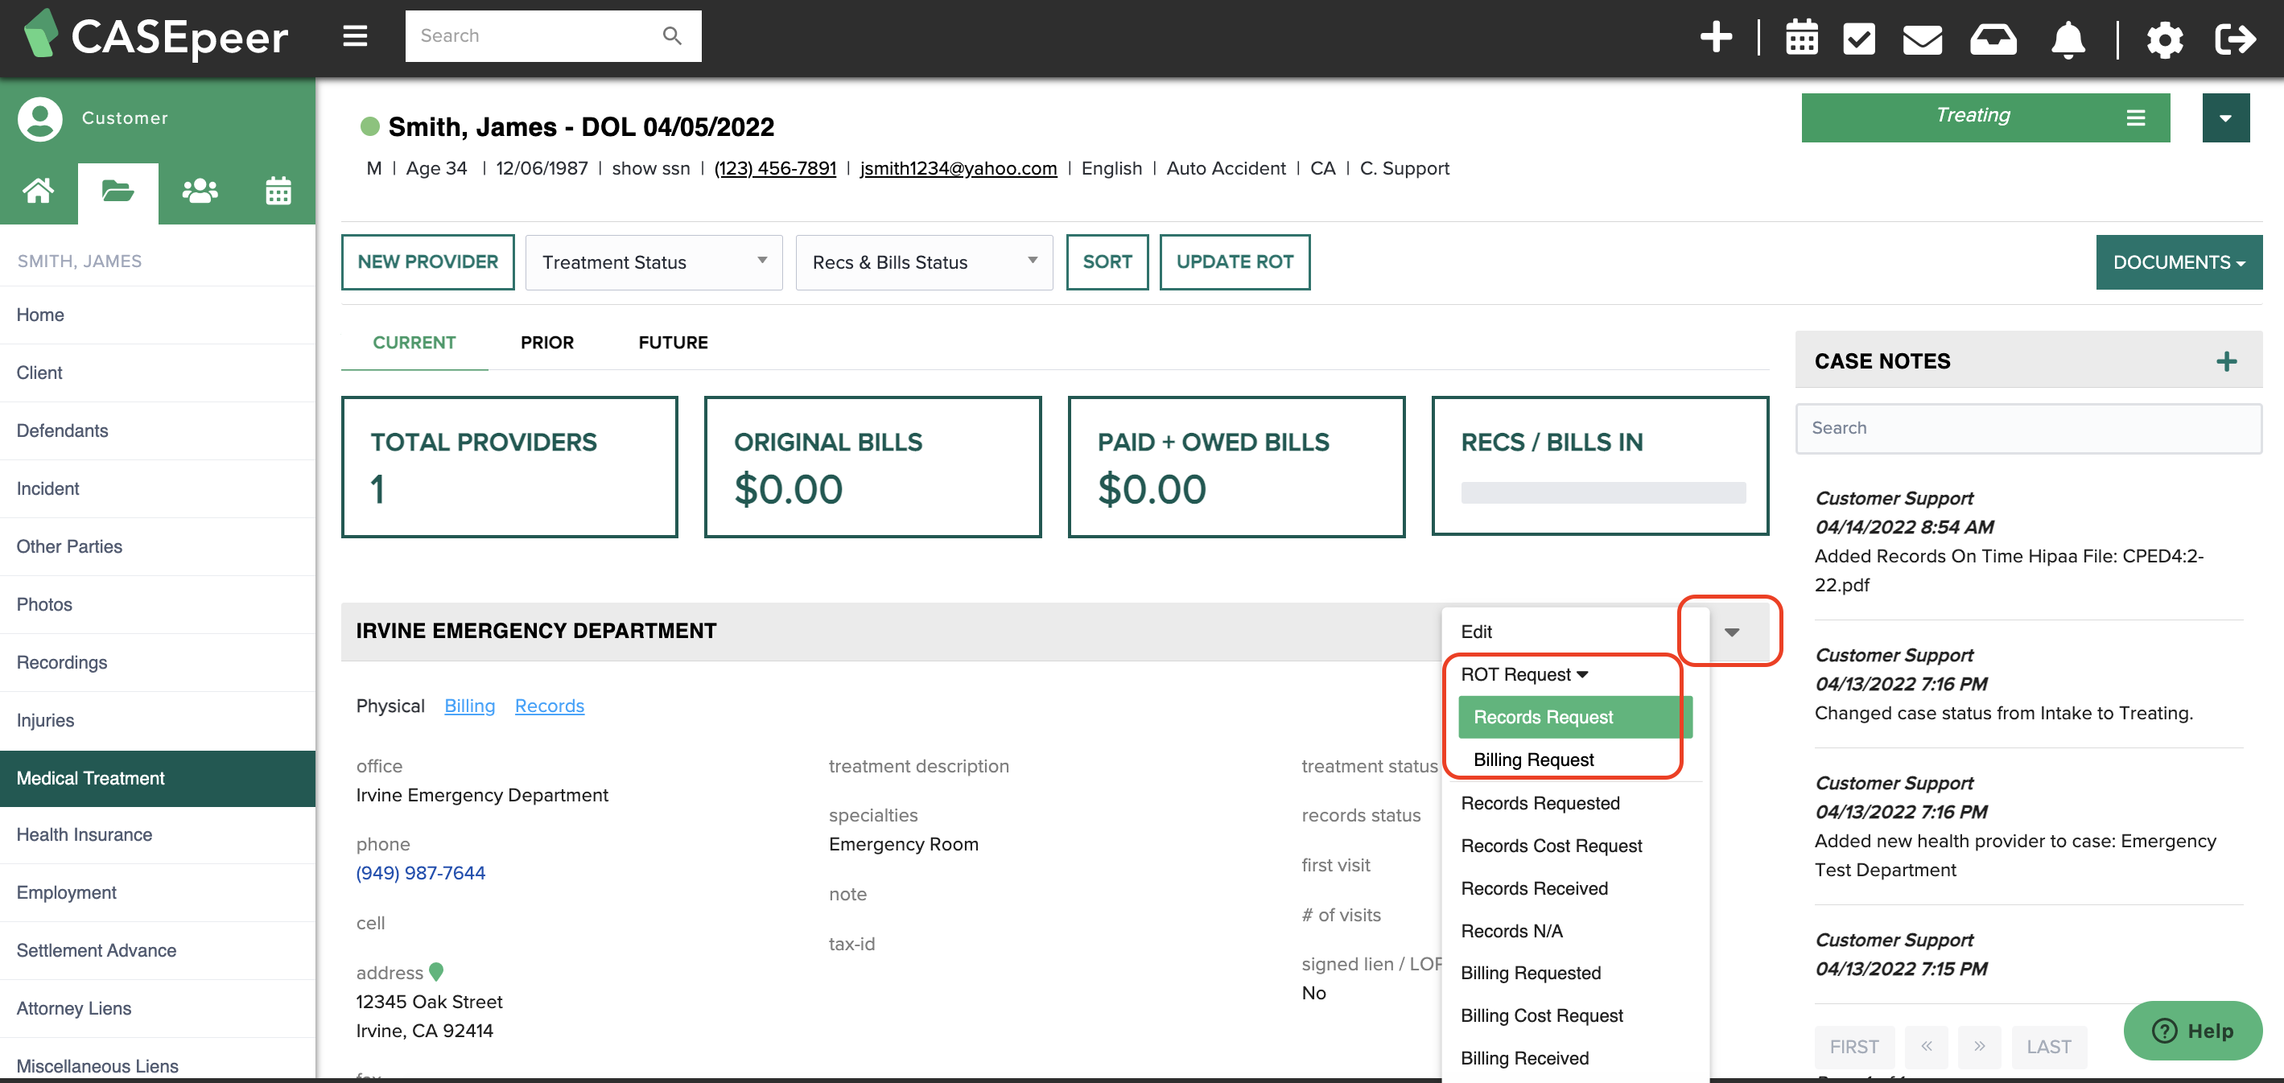Open the contacts group icon in sidebar
2284x1083 pixels.
[x=200, y=191]
